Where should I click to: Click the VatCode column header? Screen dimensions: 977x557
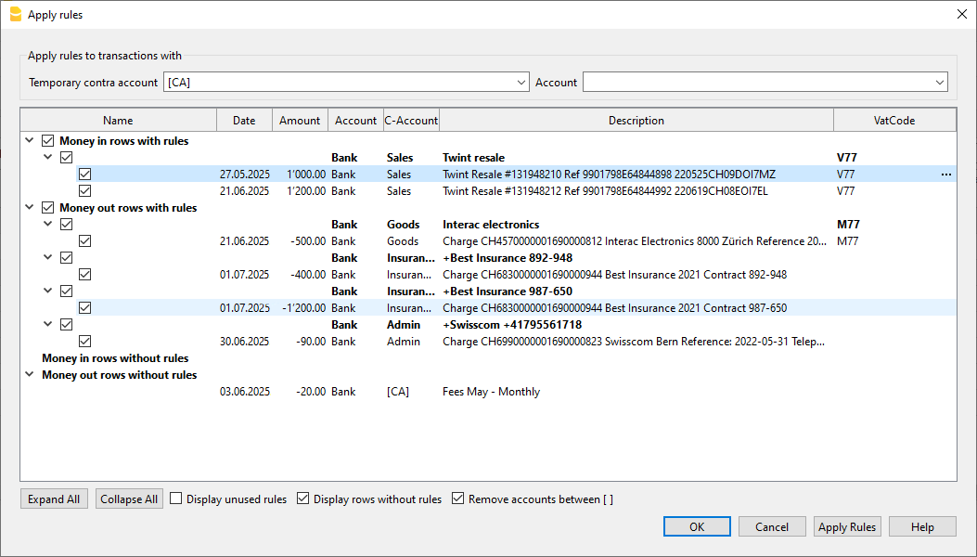coord(893,121)
